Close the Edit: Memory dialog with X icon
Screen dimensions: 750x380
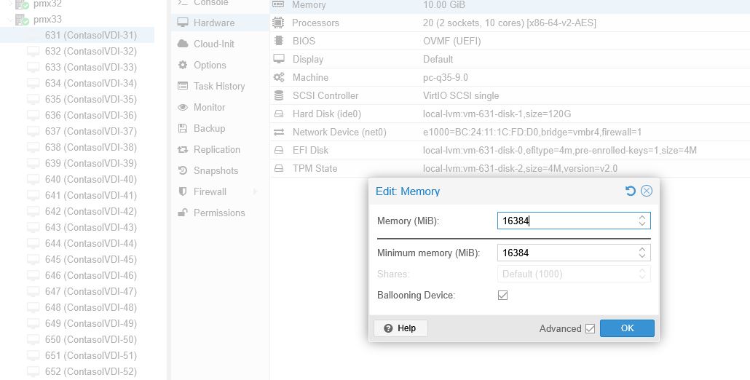[647, 191]
